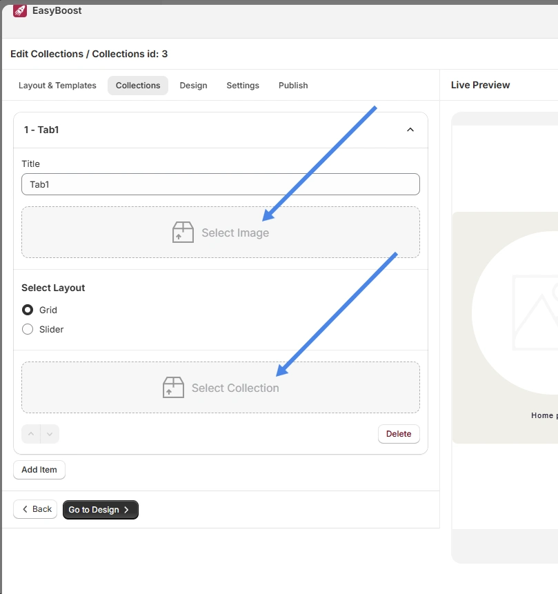The height and width of the screenshot is (594, 558).
Task: Click the Back button
Action: pyautogui.click(x=36, y=509)
